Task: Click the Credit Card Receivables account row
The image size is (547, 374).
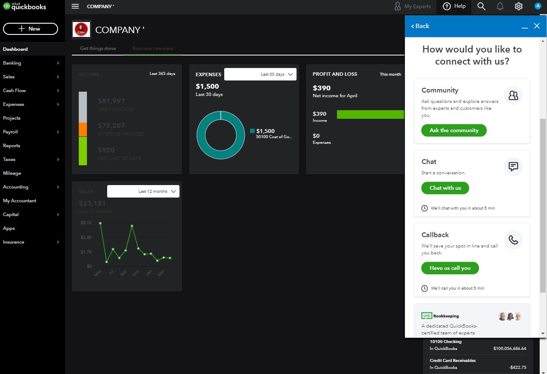Action: pos(478,364)
